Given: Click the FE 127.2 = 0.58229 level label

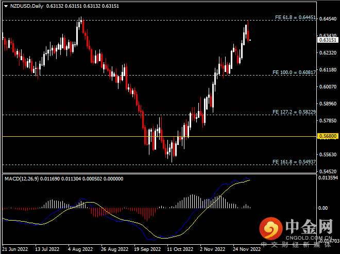Looking at the screenshot, I should (294, 112).
